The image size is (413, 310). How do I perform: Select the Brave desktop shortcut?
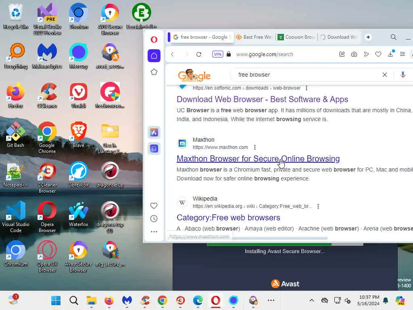[79, 135]
